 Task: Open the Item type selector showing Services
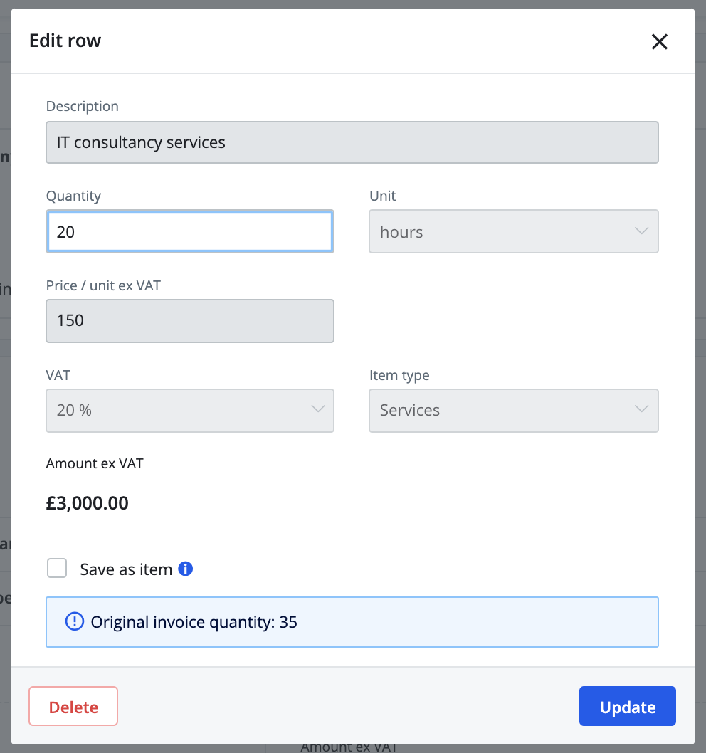514,411
